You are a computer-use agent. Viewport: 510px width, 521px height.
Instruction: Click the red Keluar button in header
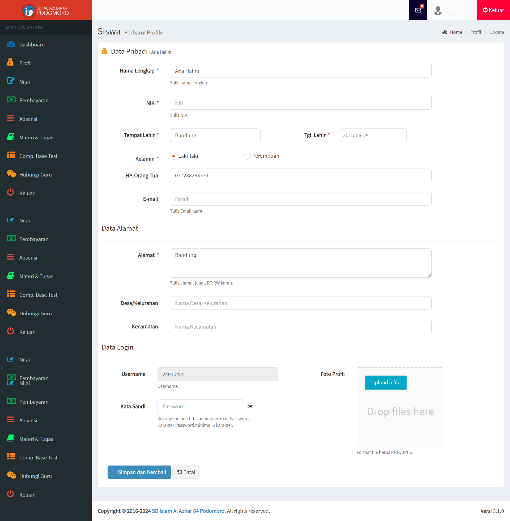(x=493, y=10)
